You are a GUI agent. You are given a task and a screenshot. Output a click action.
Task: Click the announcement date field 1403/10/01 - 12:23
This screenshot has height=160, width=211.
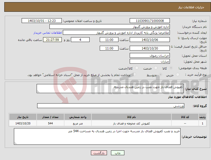42,21
